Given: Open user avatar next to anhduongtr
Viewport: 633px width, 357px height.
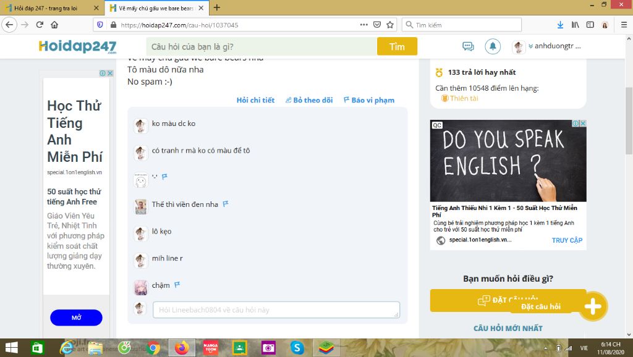Looking at the screenshot, I should point(519,47).
